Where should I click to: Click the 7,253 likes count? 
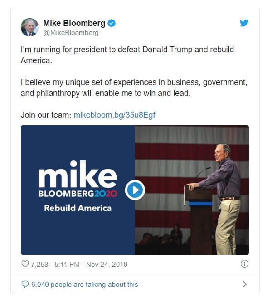[39, 265]
